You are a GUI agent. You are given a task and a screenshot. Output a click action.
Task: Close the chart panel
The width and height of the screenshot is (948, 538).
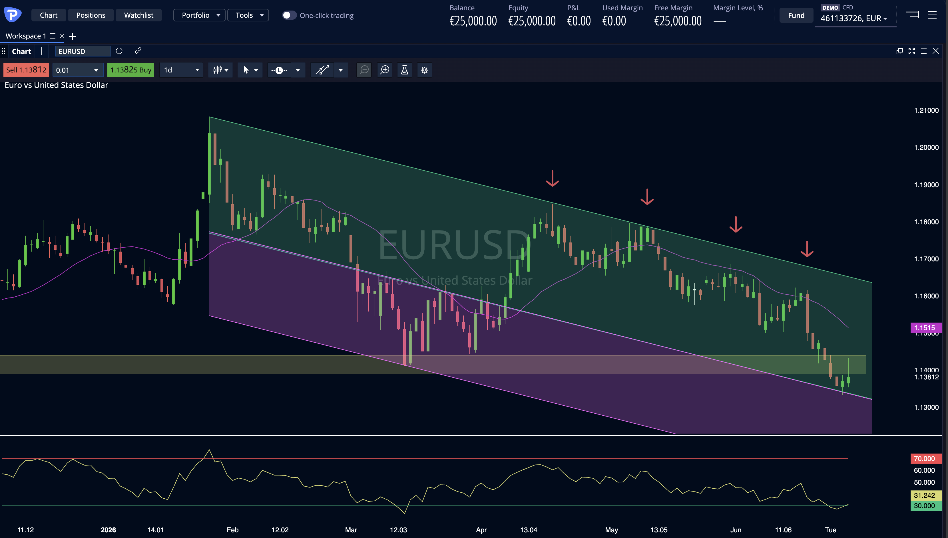935,51
